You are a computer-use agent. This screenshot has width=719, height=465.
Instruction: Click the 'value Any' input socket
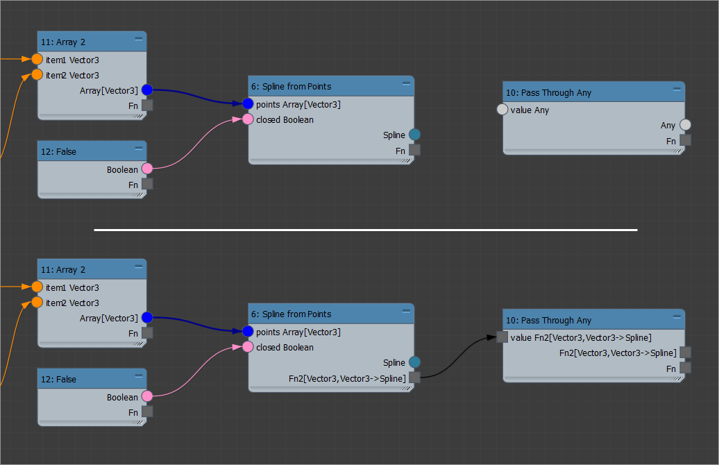coord(502,109)
